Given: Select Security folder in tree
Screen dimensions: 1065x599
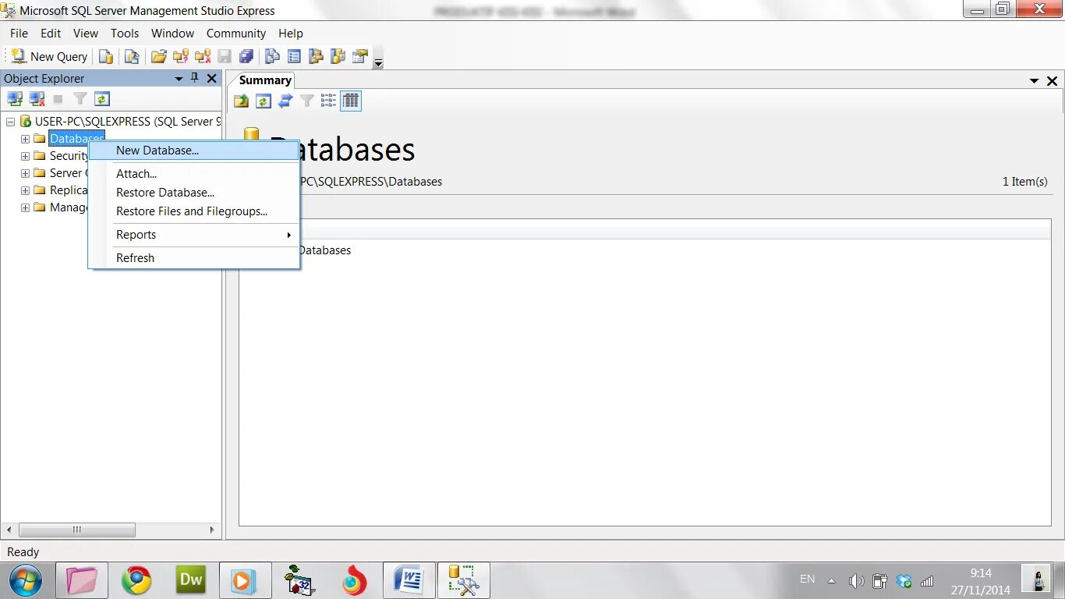Looking at the screenshot, I should 69,156.
